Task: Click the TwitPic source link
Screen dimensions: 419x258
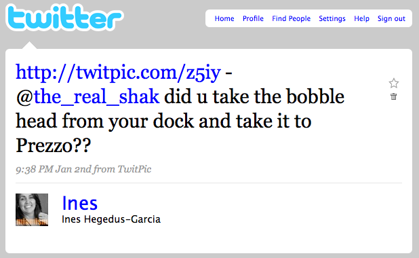Action: click(x=134, y=169)
